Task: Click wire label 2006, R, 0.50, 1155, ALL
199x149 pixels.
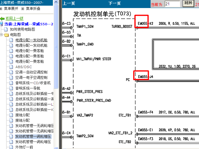Action: [177, 23]
